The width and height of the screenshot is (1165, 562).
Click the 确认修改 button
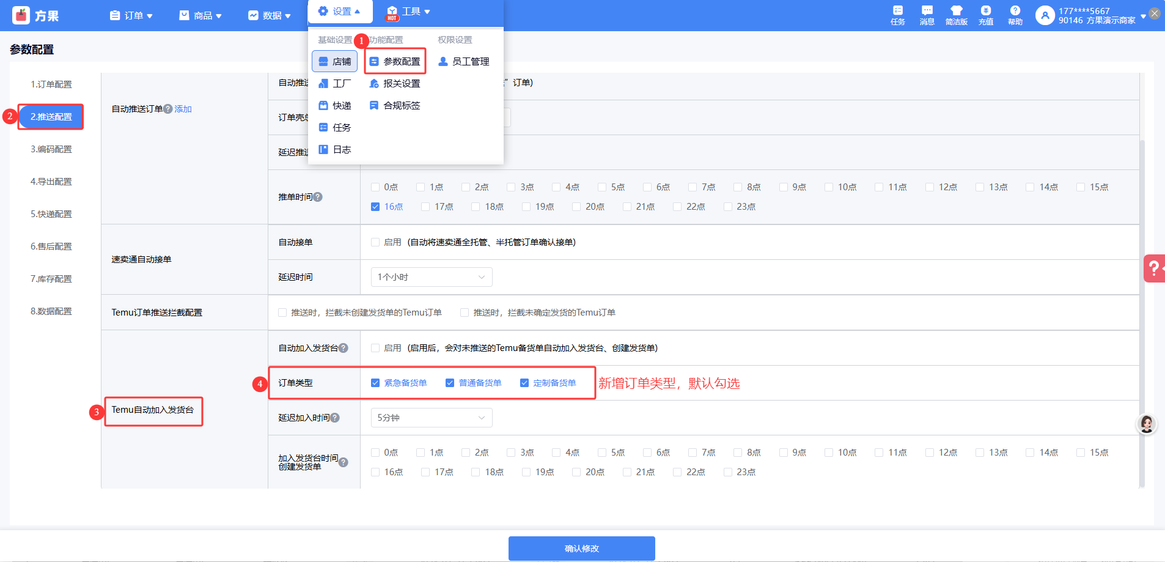tap(581, 549)
